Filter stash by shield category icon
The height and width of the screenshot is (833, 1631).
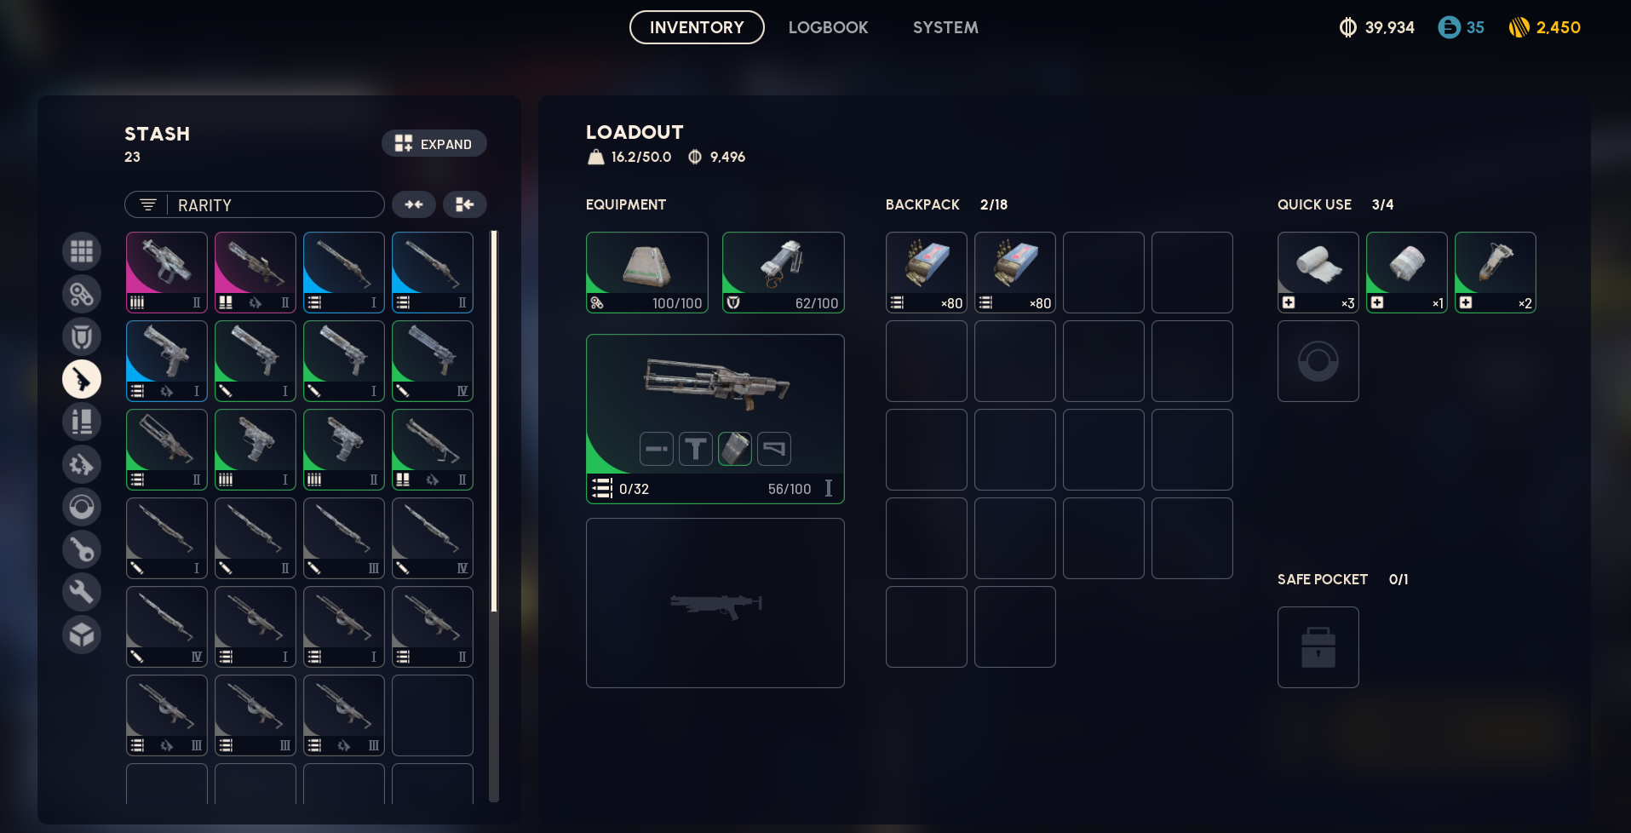point(82,336)
